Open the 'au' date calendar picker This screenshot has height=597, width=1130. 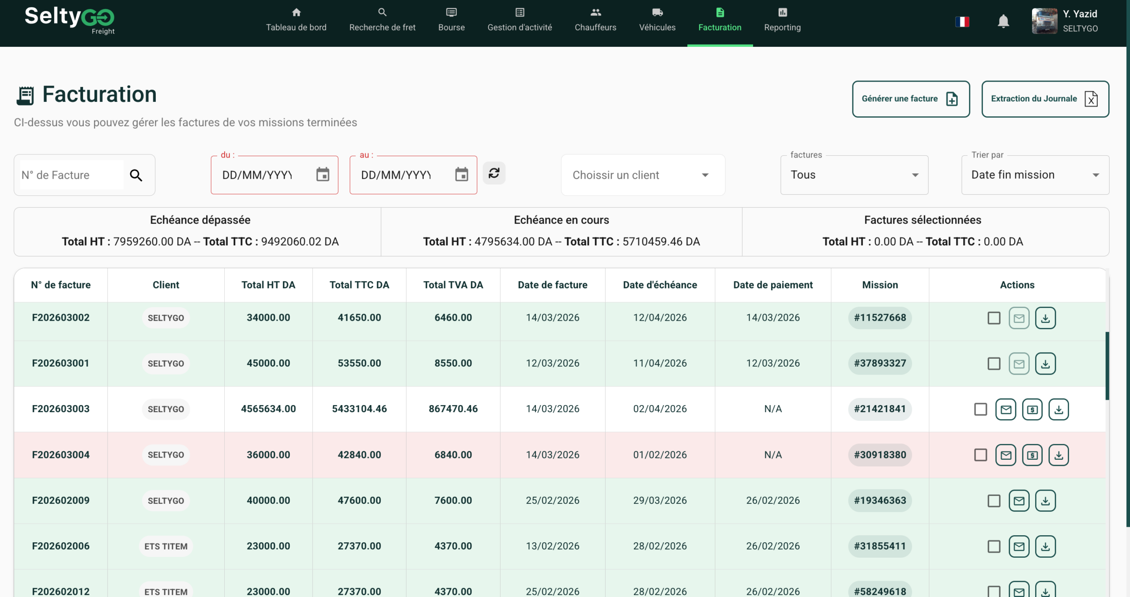pos(461,175)
